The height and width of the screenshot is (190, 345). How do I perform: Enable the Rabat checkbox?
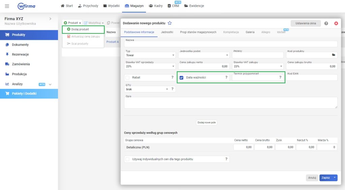pyautogui.click(x=128, y=78)
